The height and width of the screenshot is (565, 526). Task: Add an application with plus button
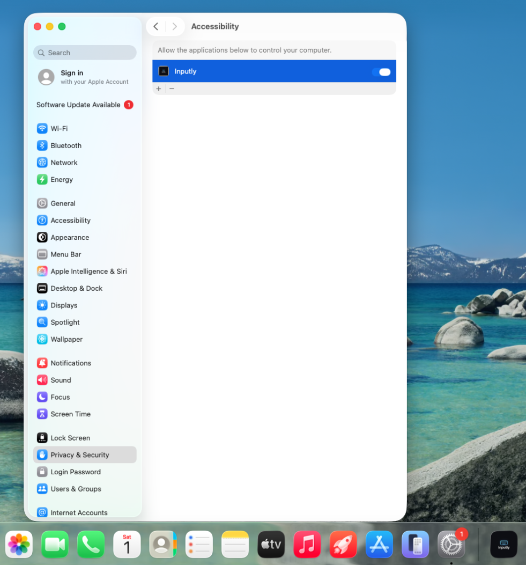(159, 89)
